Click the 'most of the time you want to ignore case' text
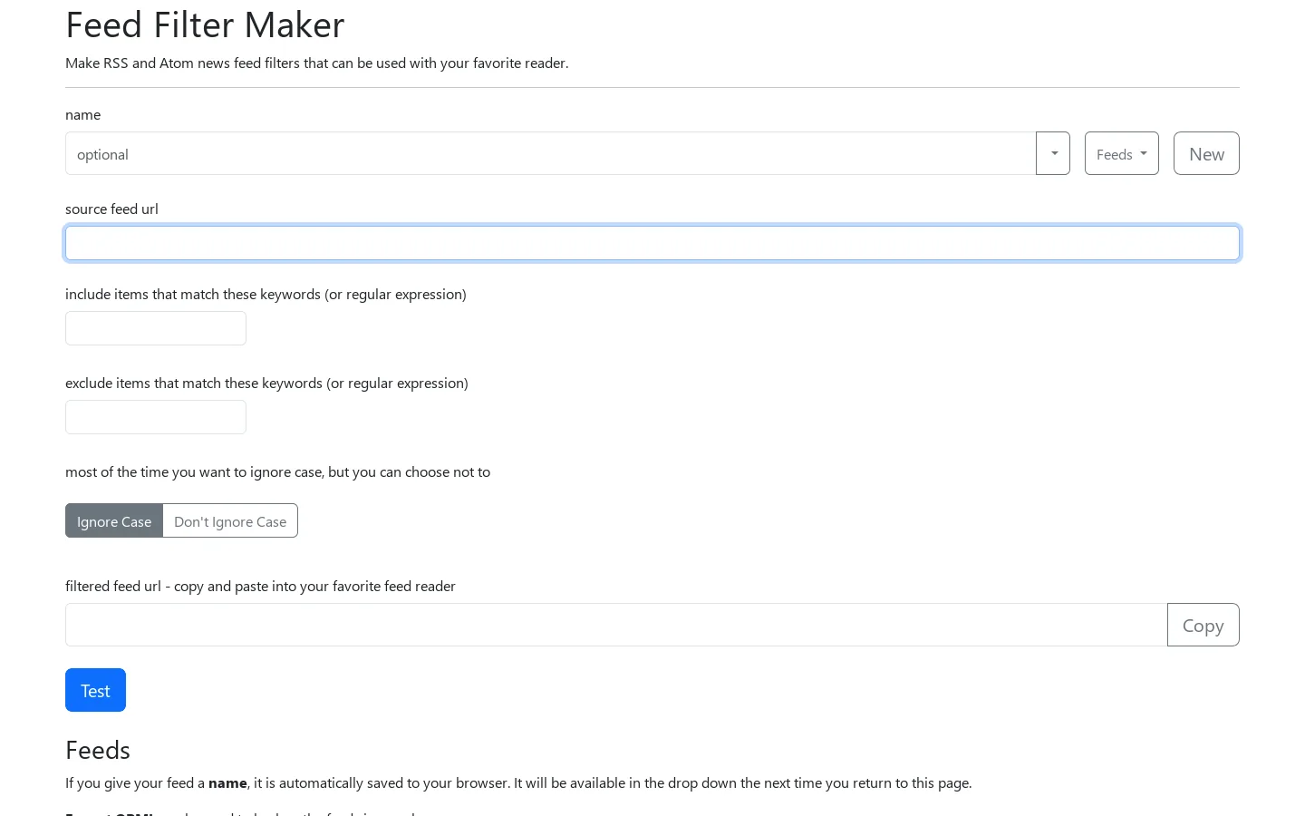The height and width of the screenshot is (816, 1305). point(277,471)
